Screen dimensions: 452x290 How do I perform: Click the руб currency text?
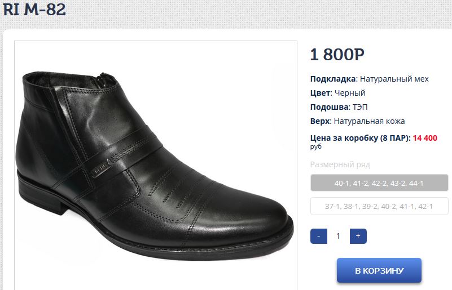click(316, 146)
